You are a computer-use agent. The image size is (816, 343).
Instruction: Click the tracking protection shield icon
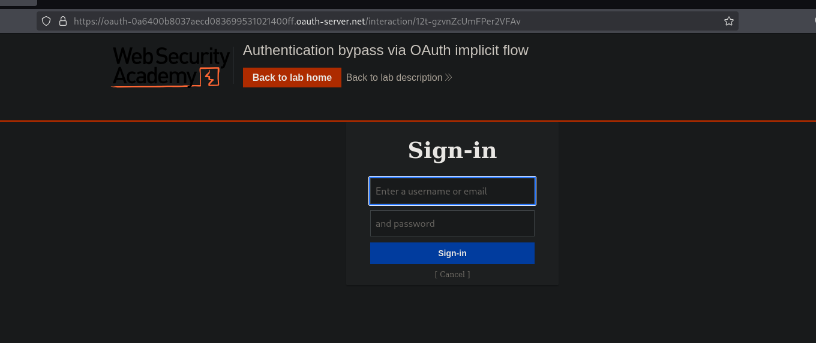tap(47, 21)
